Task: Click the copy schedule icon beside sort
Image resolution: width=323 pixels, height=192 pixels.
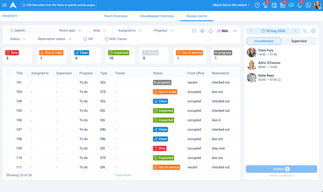Action: 313,31
